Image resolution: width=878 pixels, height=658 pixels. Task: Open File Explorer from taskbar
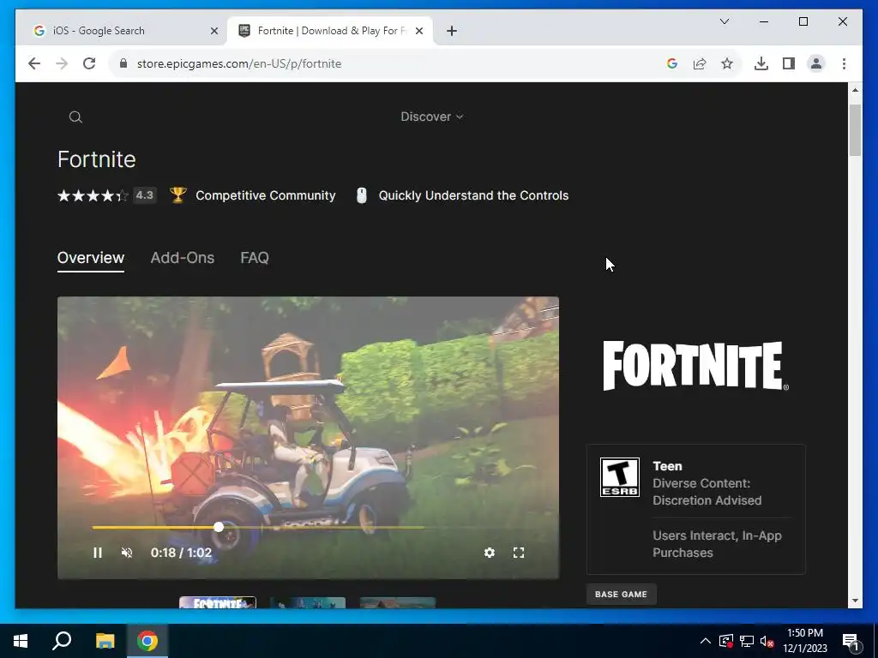[x=105, y=641]
